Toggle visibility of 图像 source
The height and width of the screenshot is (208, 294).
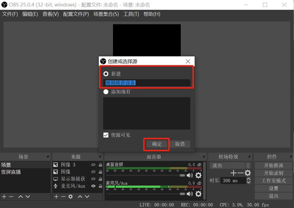[x=93, y=172]
